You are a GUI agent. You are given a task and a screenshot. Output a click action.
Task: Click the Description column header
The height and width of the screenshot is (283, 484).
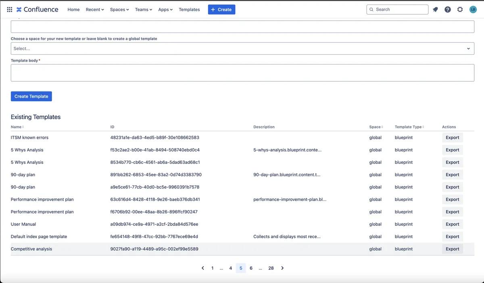click(x=264, y=127)
